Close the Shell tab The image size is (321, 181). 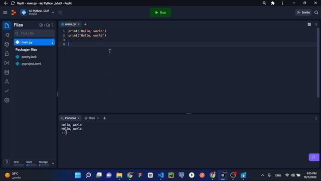[98, 118]
